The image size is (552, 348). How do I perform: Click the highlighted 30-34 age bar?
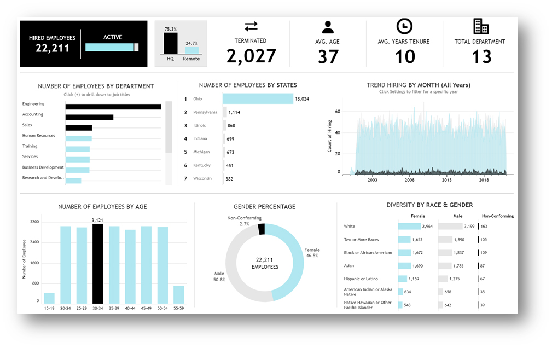pyautogui.click(x=97, y=264)
